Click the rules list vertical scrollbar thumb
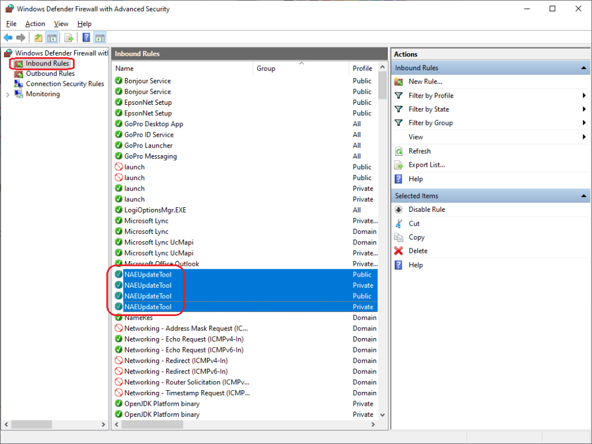592x444 pixels. click(383, 85)
